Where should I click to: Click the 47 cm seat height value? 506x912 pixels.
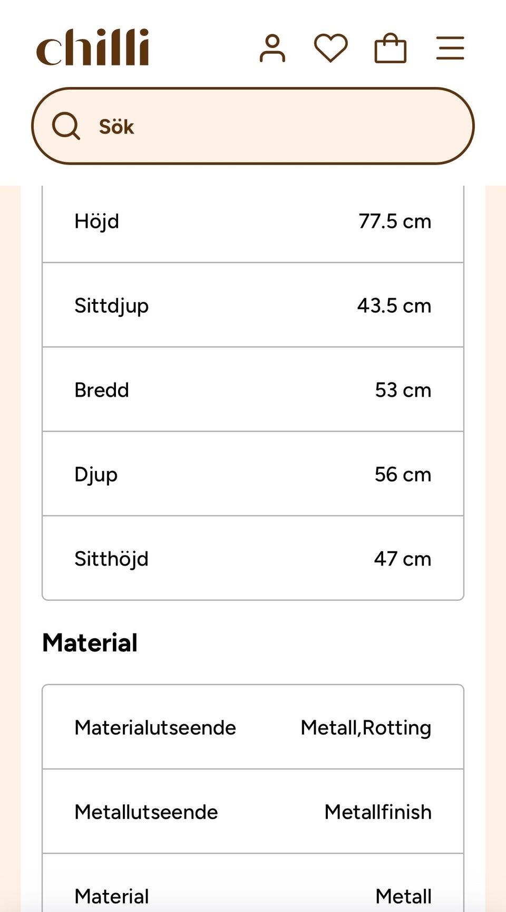[403, 559]
